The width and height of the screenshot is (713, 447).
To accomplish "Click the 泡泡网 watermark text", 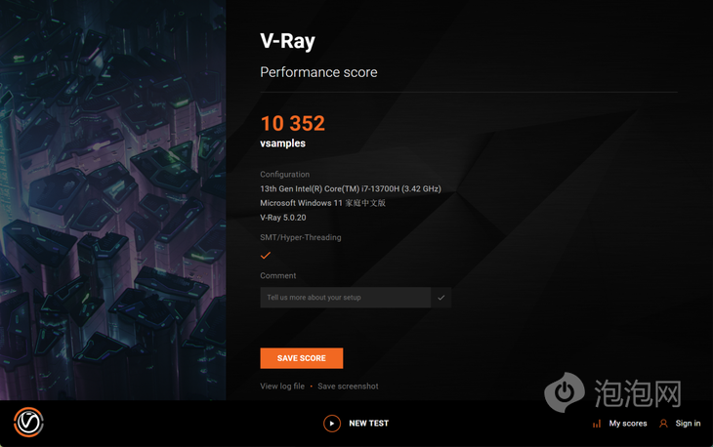I will (x=638, y=393).
